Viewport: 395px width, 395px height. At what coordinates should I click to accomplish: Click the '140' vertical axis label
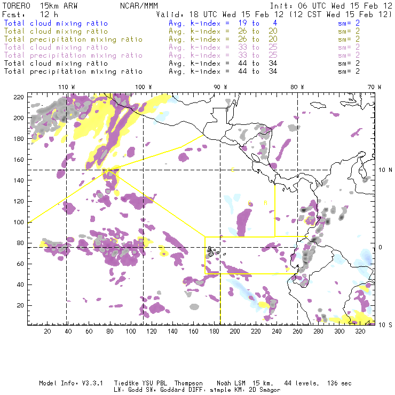(19, 180)
